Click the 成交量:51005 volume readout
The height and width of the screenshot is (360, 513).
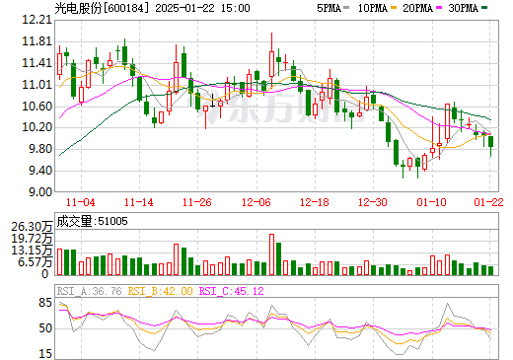point(92,221)
